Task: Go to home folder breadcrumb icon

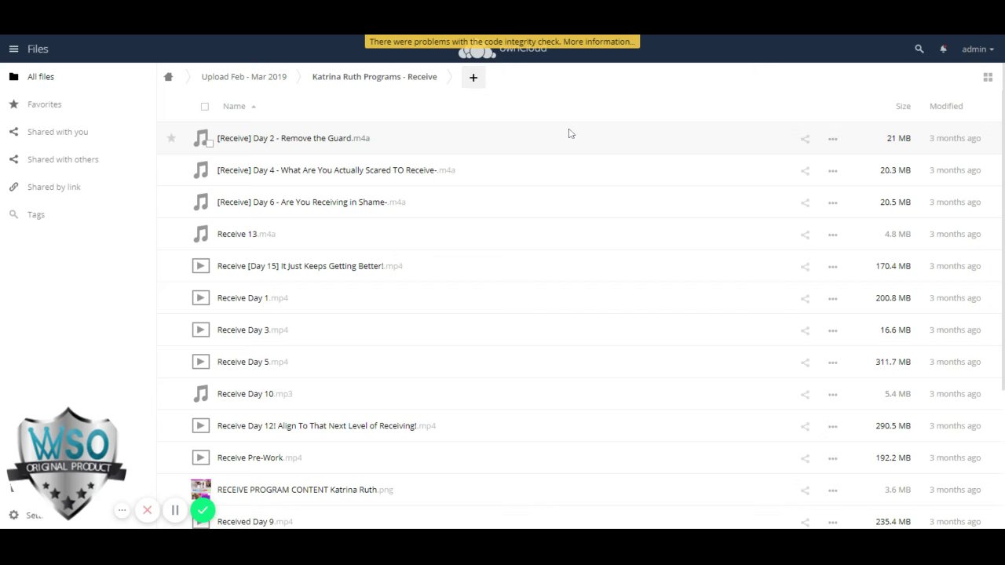Action: 168,77
